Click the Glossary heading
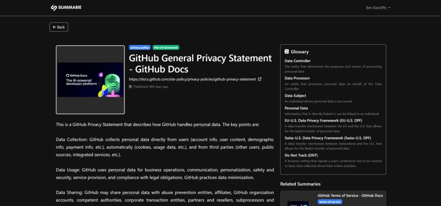Screen dimensions: 441x206 coord(300,52)
